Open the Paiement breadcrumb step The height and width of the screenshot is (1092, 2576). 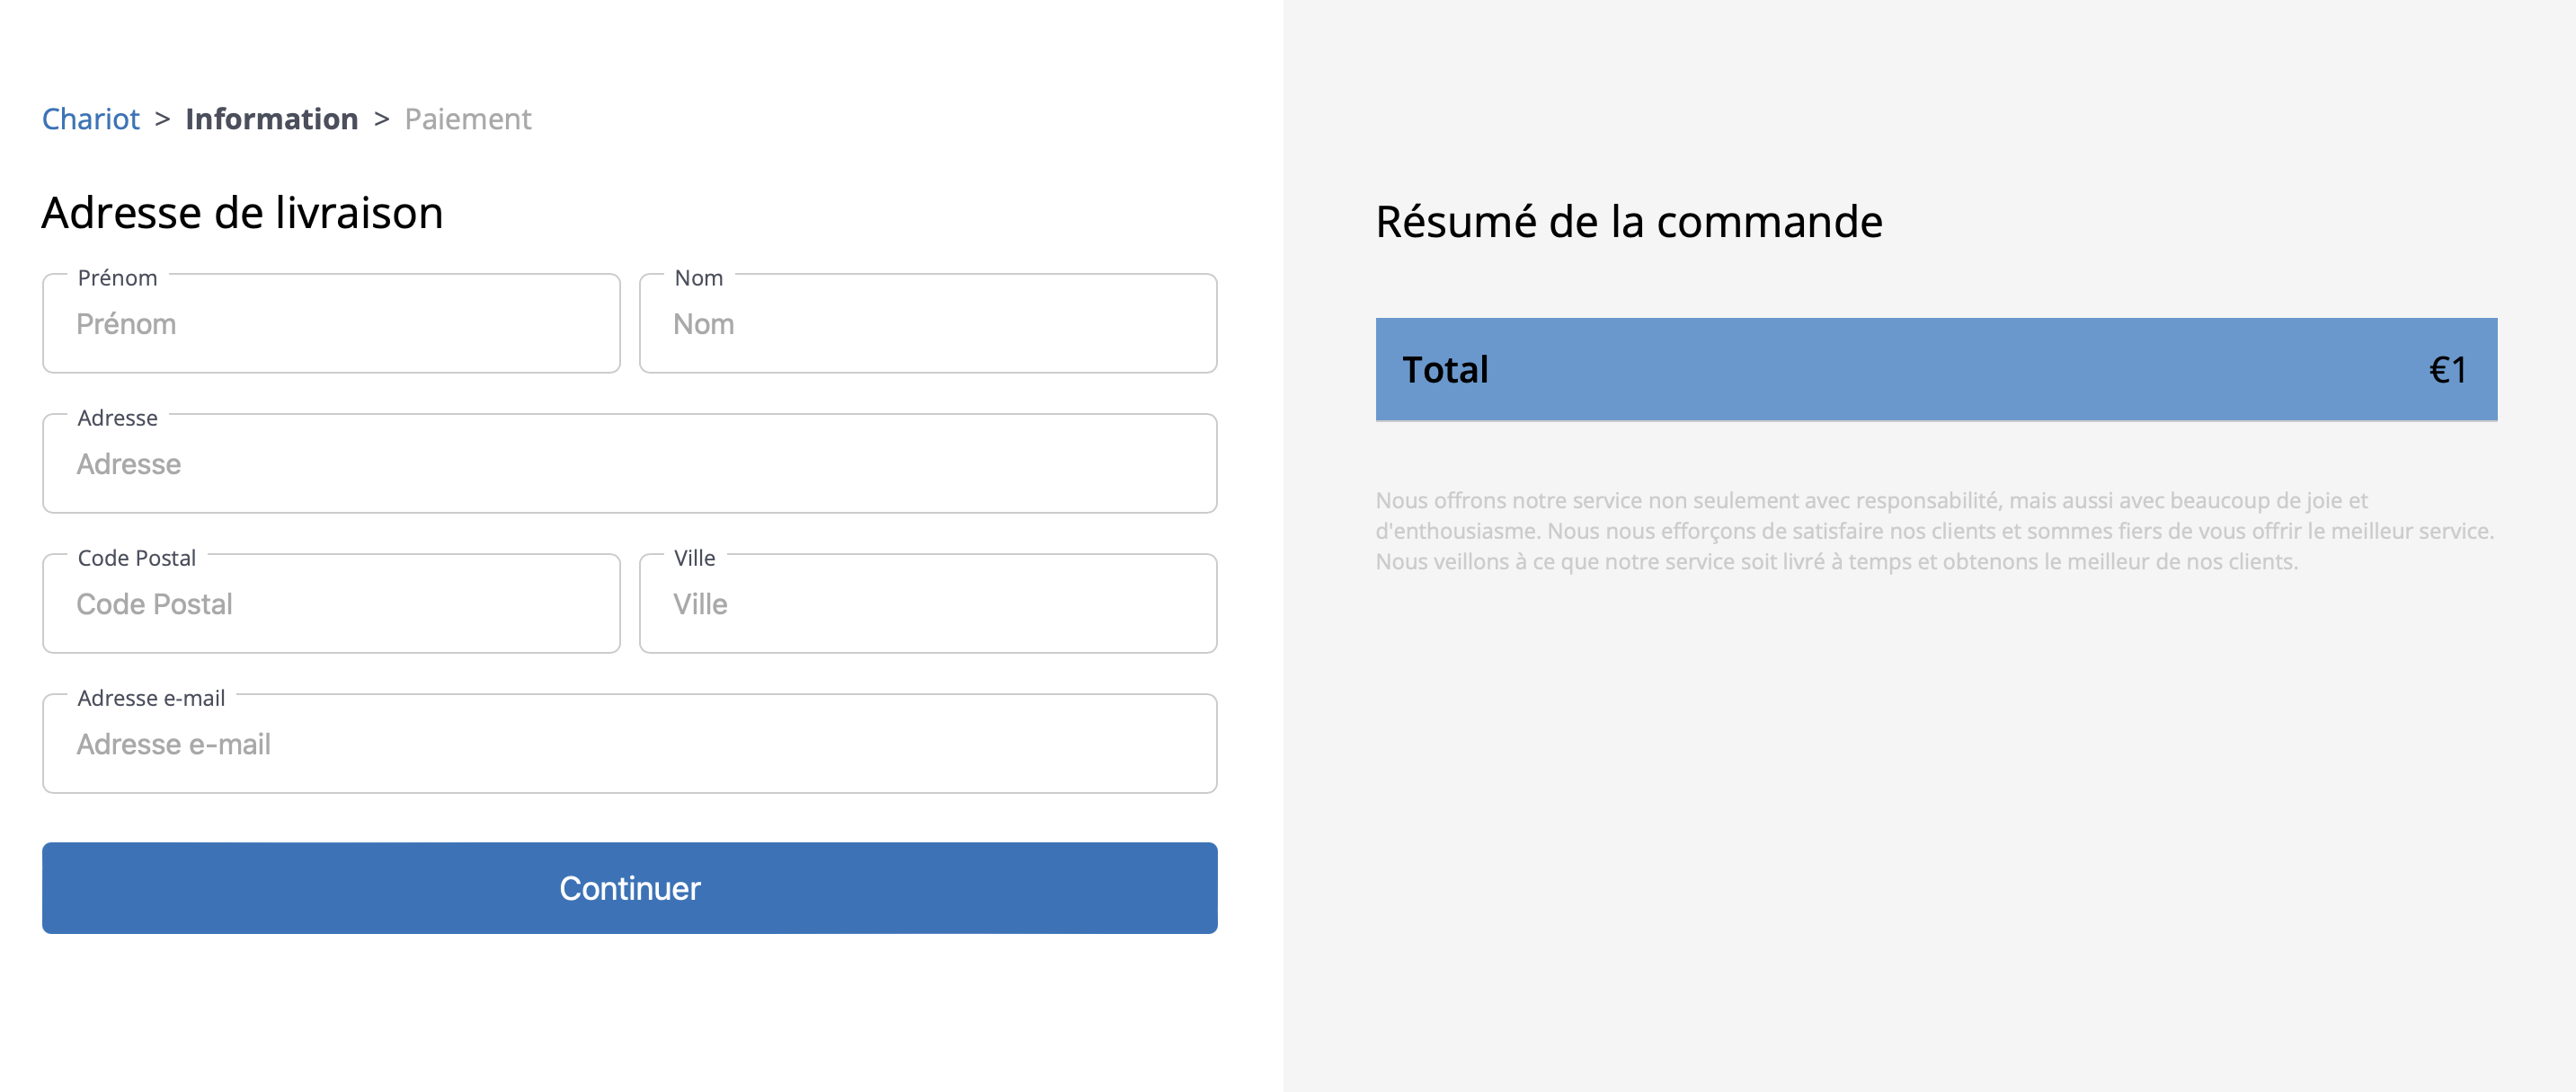[x=467, y=119]
